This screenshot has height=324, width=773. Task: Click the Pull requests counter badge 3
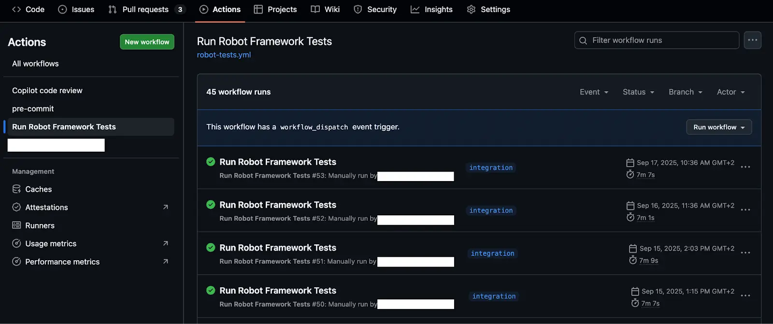coord(180,9)
